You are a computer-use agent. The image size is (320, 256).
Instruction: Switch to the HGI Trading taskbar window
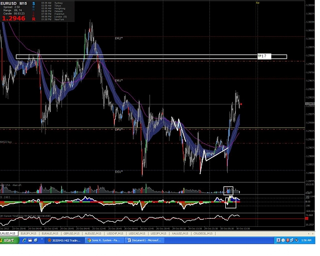65,240
